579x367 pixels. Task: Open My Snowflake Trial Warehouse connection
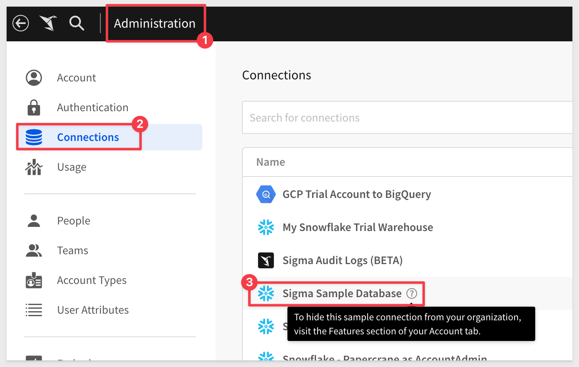358,227
